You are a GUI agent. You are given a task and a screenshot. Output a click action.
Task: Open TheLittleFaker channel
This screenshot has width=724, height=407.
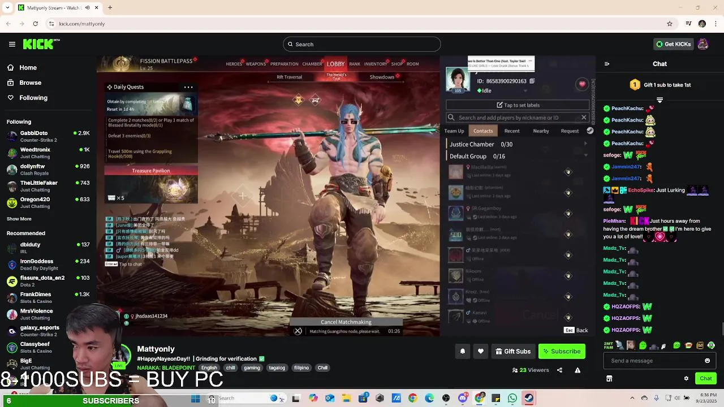(x=48, y=186)
